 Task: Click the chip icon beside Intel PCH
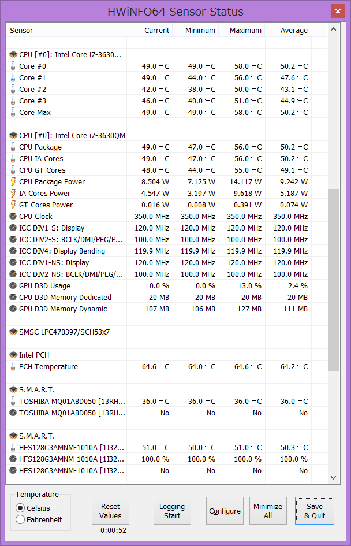[x=13, y=355]
